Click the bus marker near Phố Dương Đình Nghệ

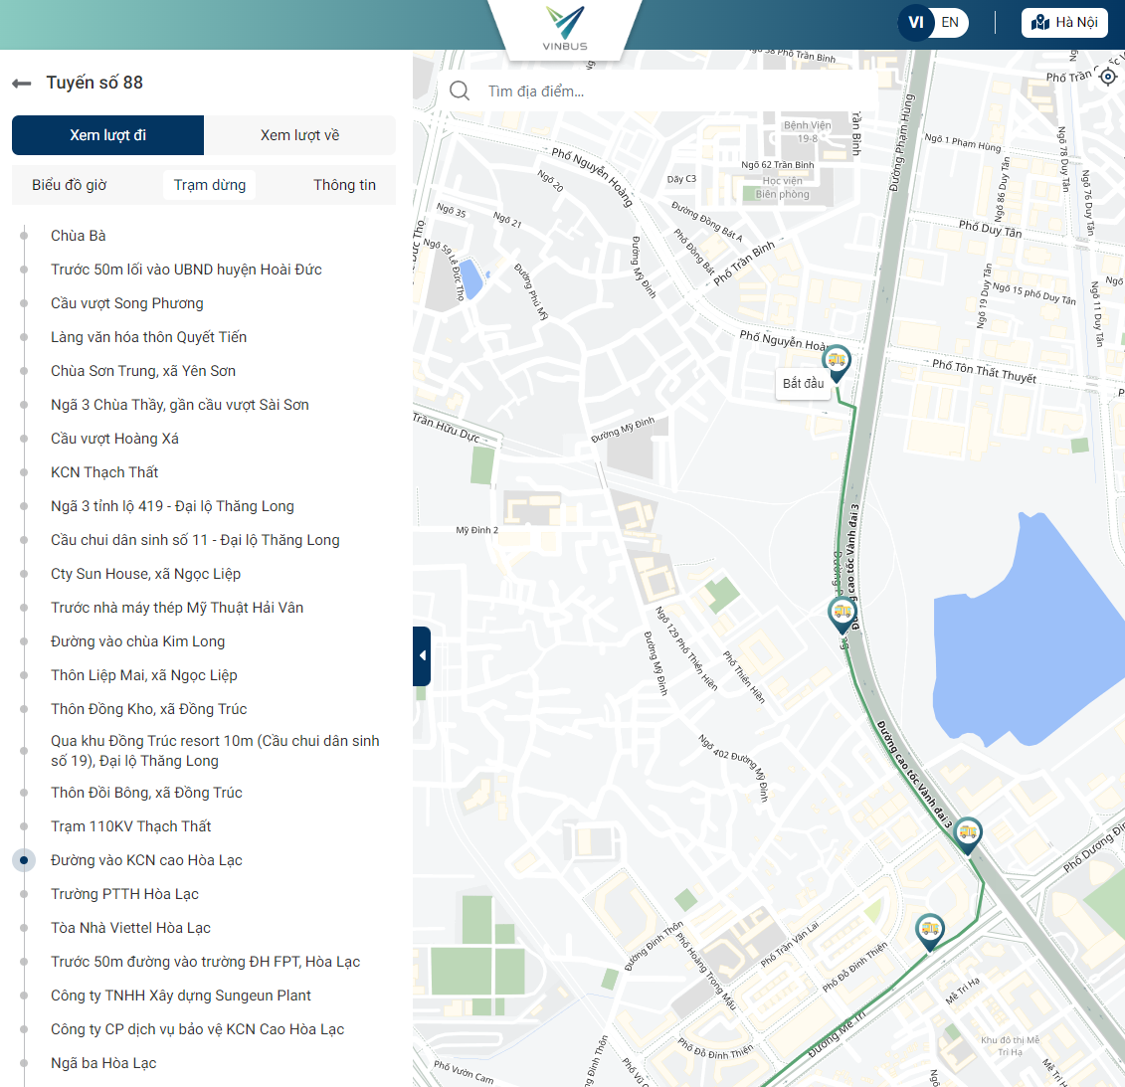(x=967, y=835)
